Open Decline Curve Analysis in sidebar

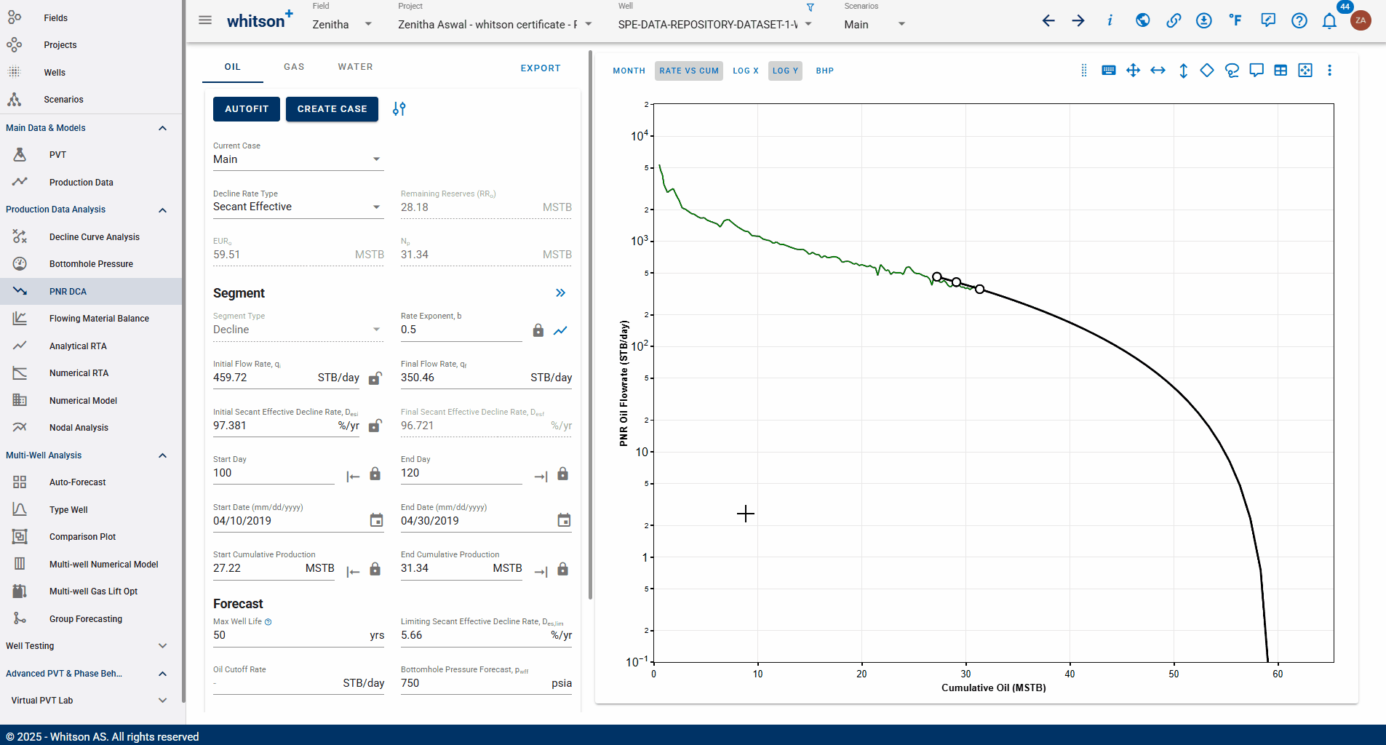click(91, 237)
